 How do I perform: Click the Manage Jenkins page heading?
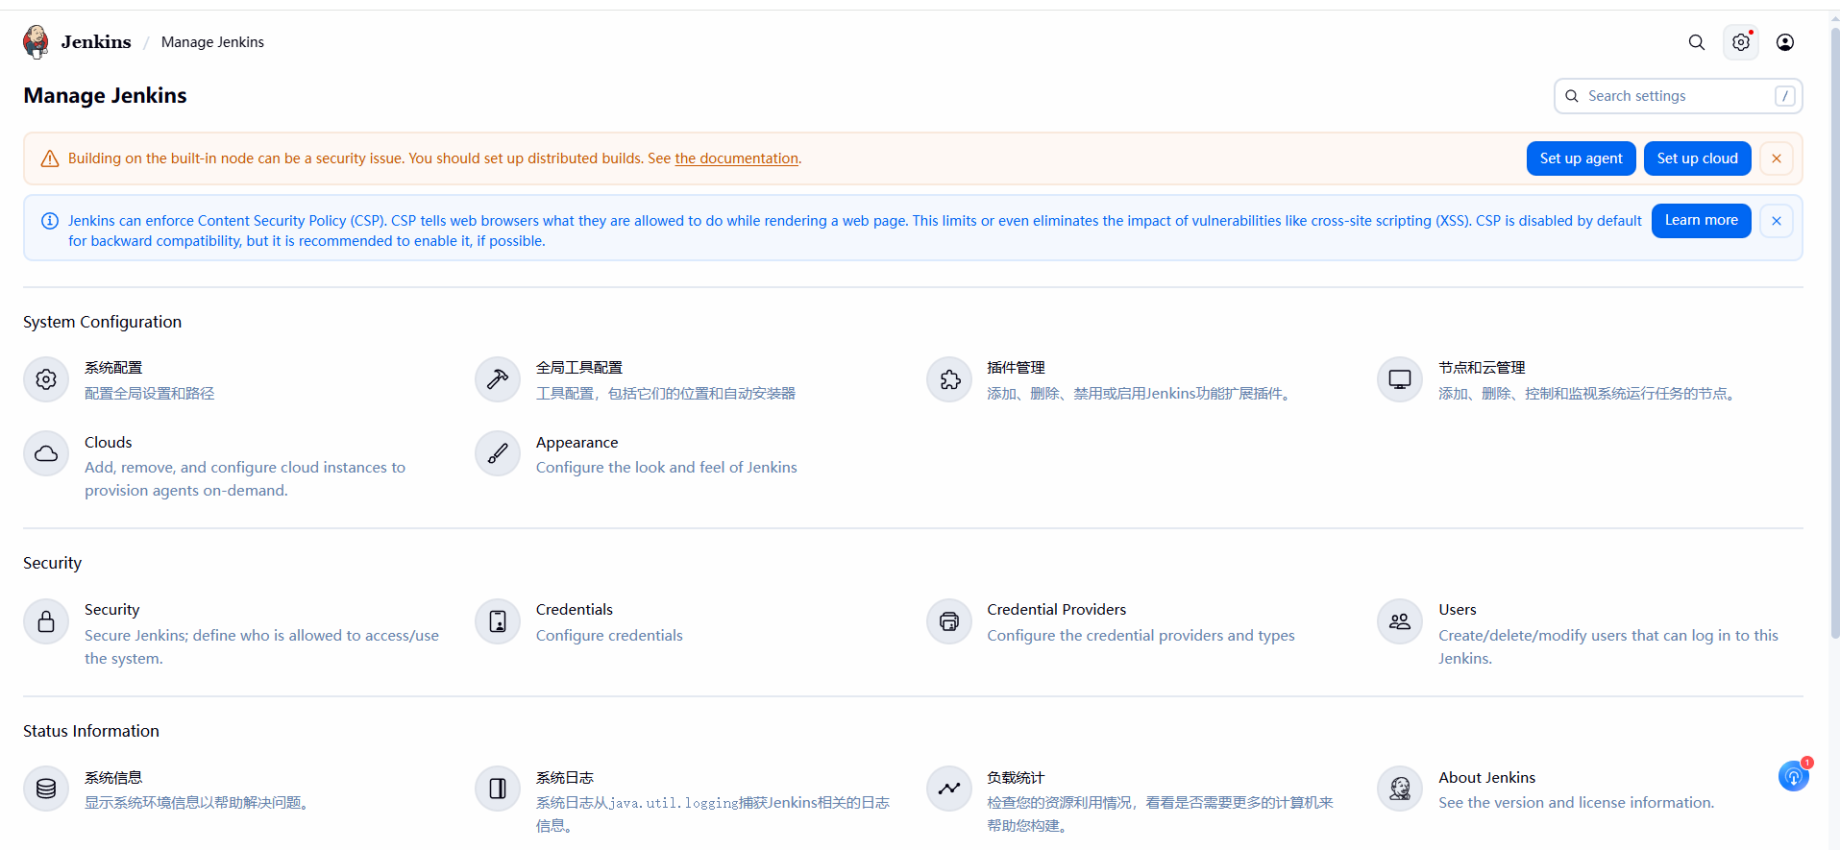tap(105, 96)
